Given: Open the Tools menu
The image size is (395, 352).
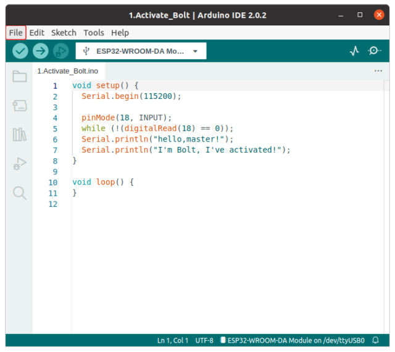Looking at the screenshot, I should [94, 33].
